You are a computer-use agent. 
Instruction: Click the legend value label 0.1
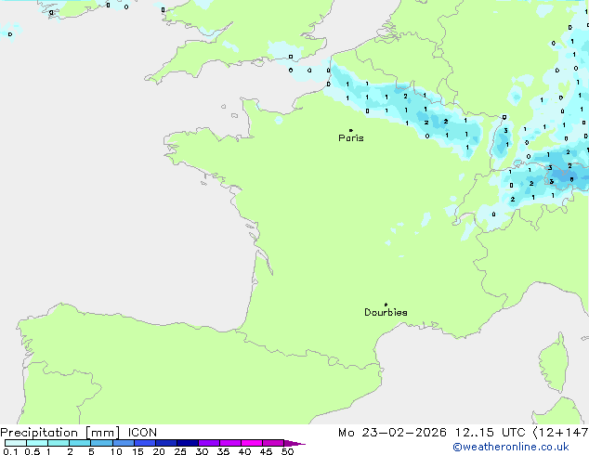[x=10, y=451]
